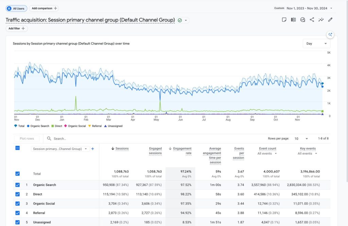Open the circular chart explore icon
This screenshot has height=226, width=348.
pos(302,20)
